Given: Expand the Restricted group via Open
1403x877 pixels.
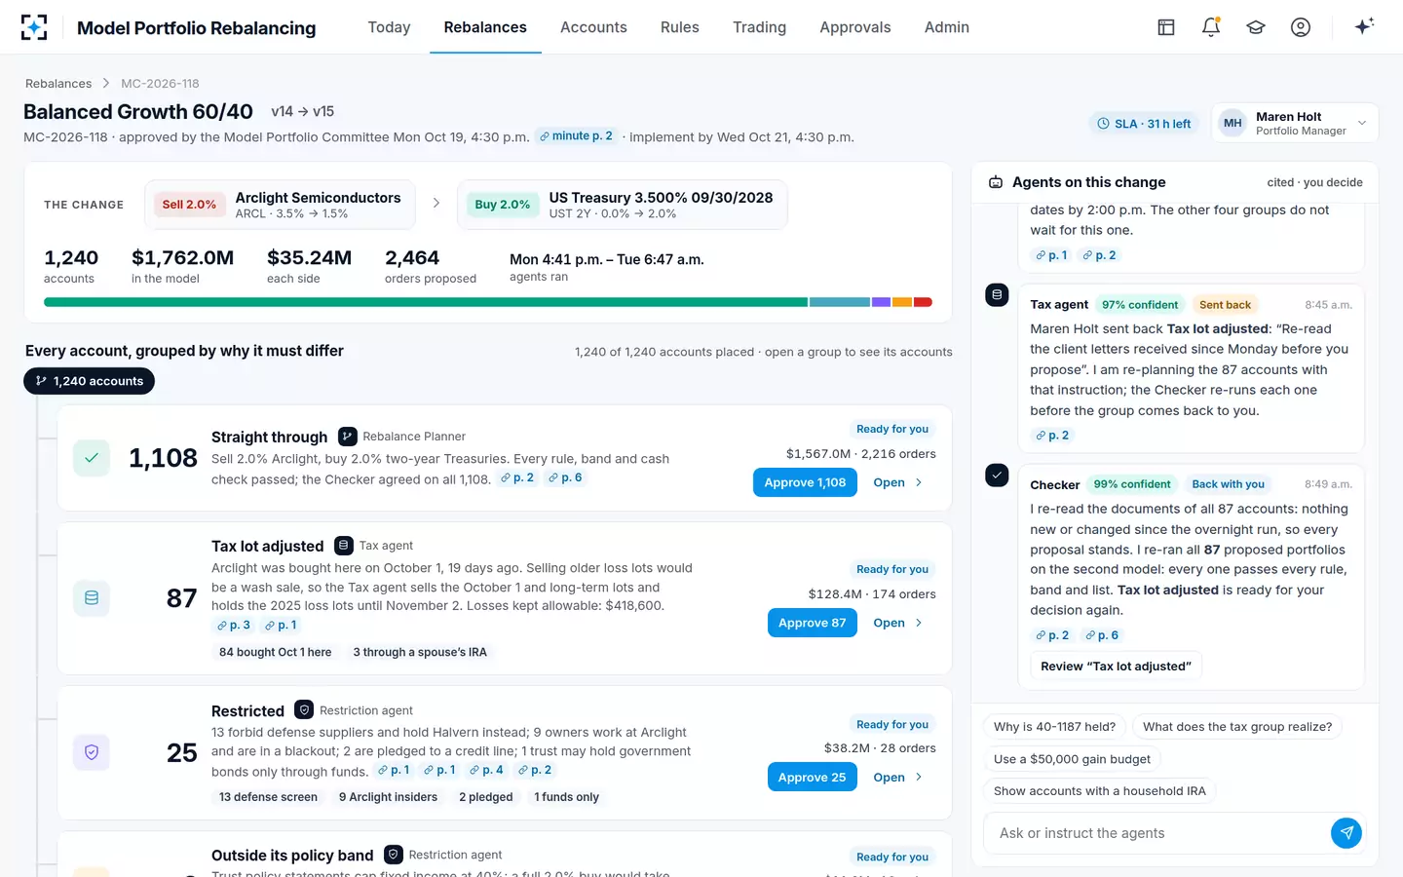Looking at the screenshot, I should (897, 778).
